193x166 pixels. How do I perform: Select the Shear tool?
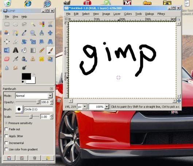[x=42, y=42]
